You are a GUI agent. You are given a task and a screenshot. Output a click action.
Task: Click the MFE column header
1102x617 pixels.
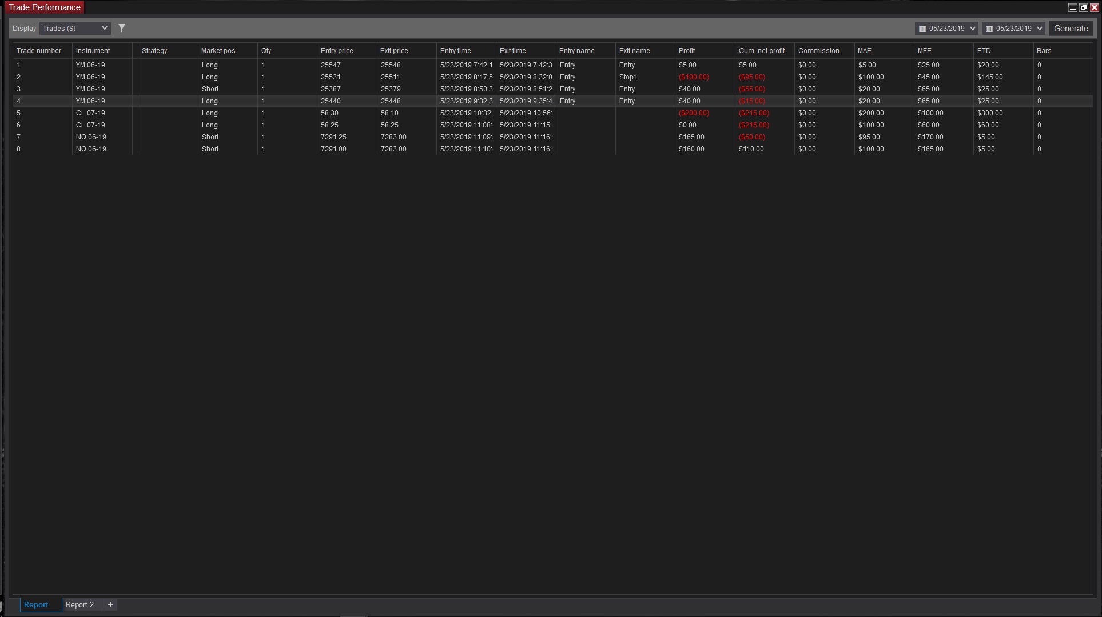click(x=944, y=51)
